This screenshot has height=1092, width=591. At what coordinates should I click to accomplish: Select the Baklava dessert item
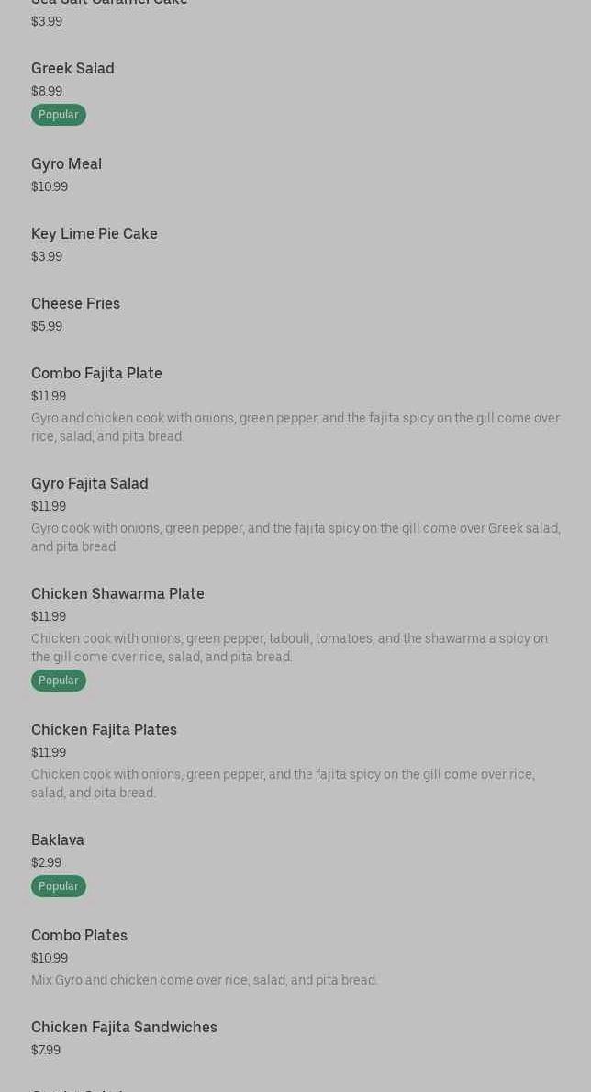tap(58, 840)
